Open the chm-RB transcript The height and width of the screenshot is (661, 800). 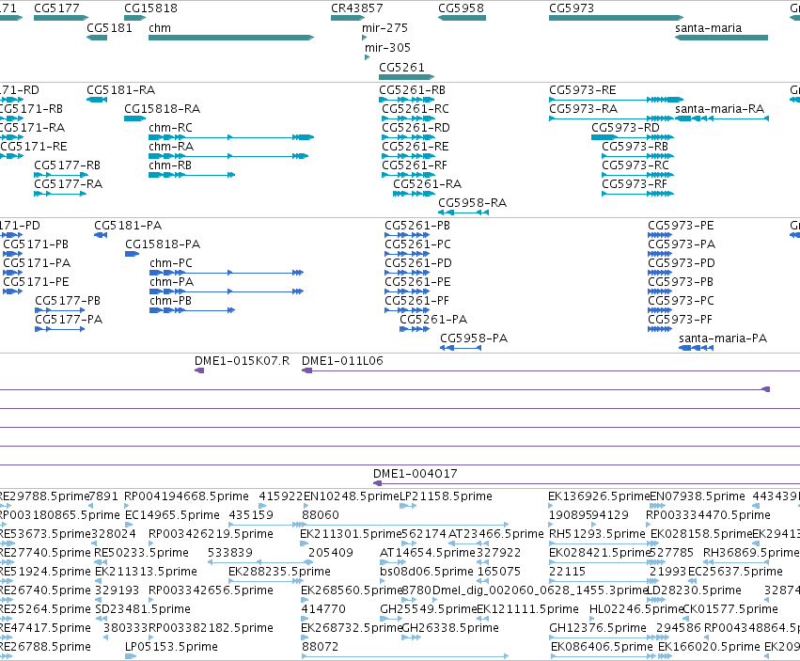click(192, 175)
